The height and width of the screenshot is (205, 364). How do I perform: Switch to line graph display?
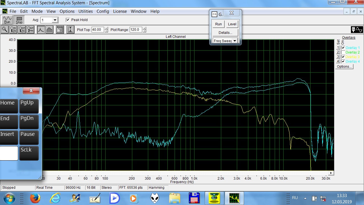pyautogui.click(x=41, y=30)
